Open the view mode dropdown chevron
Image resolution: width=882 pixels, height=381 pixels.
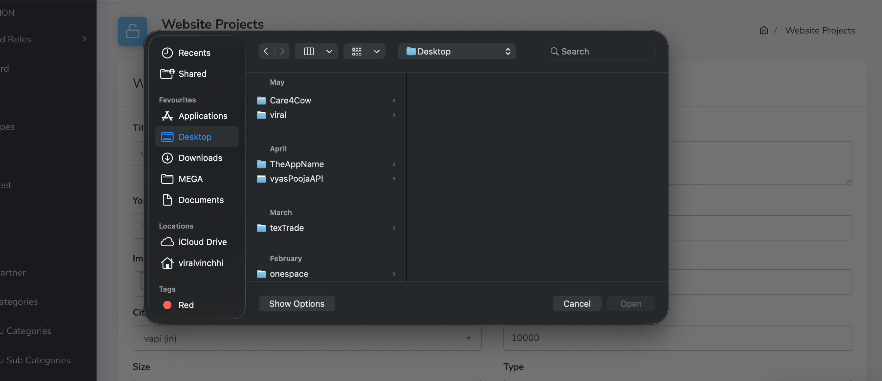[x=329, y=51]
